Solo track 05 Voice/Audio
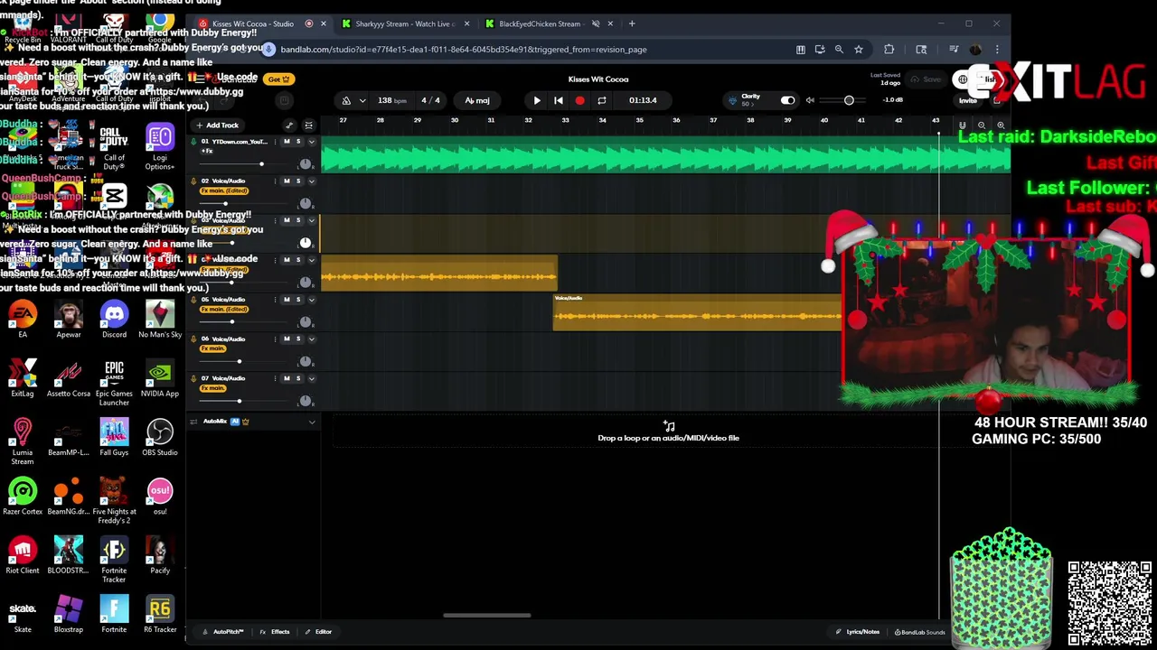This screenshot has width=1157, height=650. [x=298, y=299]
